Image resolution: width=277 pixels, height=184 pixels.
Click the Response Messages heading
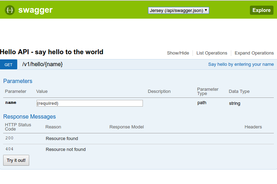(30, 116)
